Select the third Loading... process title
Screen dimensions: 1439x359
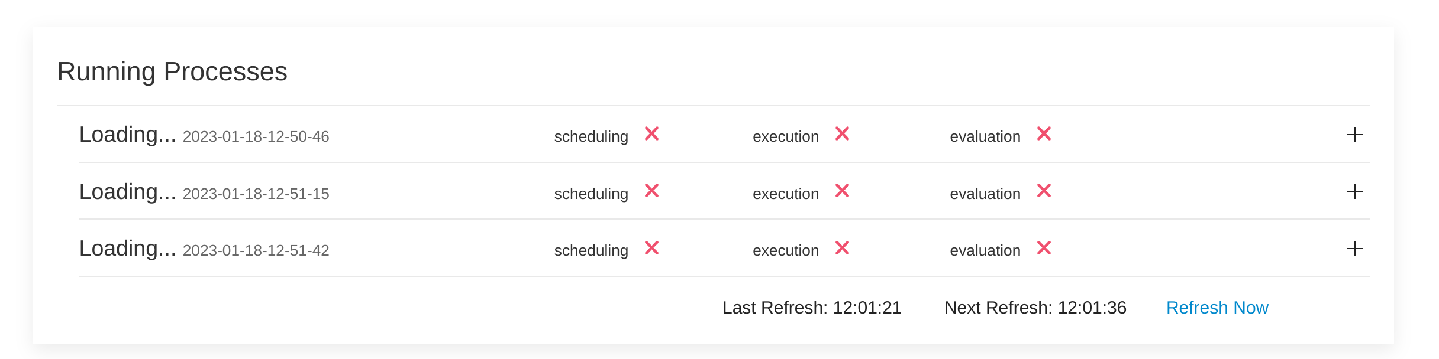[127, 249]
